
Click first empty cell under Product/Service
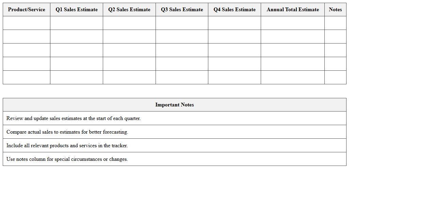pos(27,23)
